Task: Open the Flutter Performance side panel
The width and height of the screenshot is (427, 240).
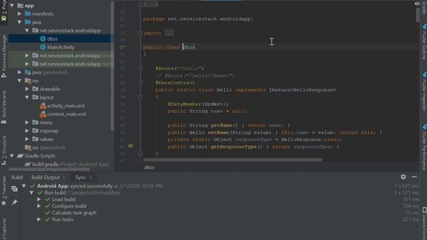Action: [x=424, y=147]
